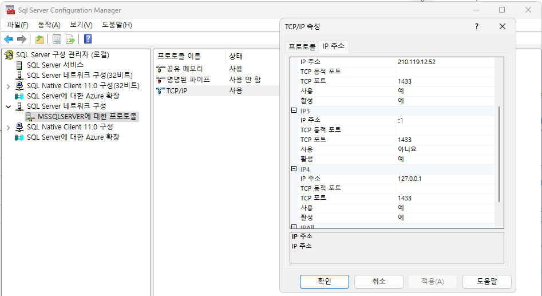Collapse the IPAll property group
The height and width of the screenshot is (296, 542).
pyautogui.click(x=294, y=227)
